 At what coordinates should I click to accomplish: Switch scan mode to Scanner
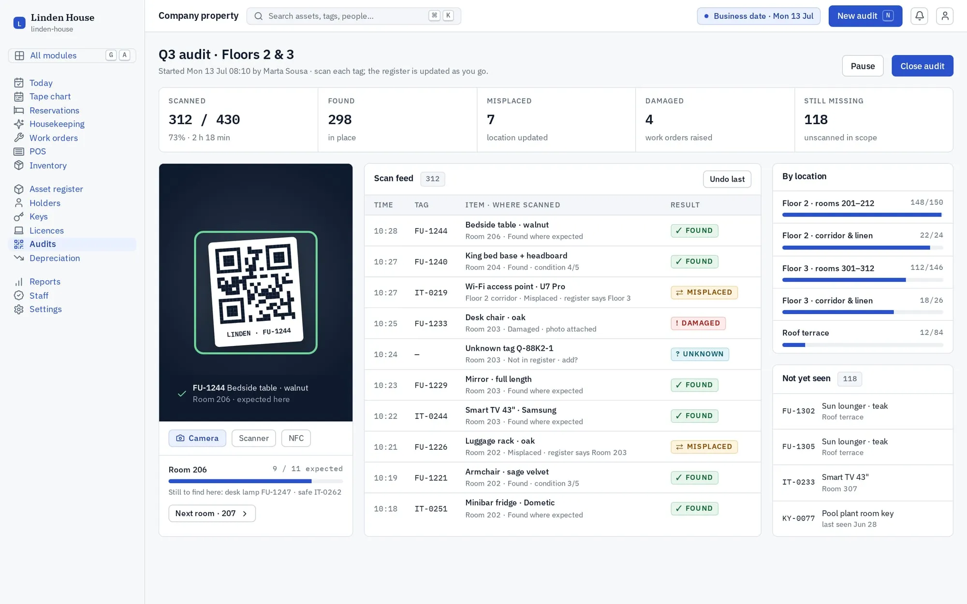[x=254, y=438]
